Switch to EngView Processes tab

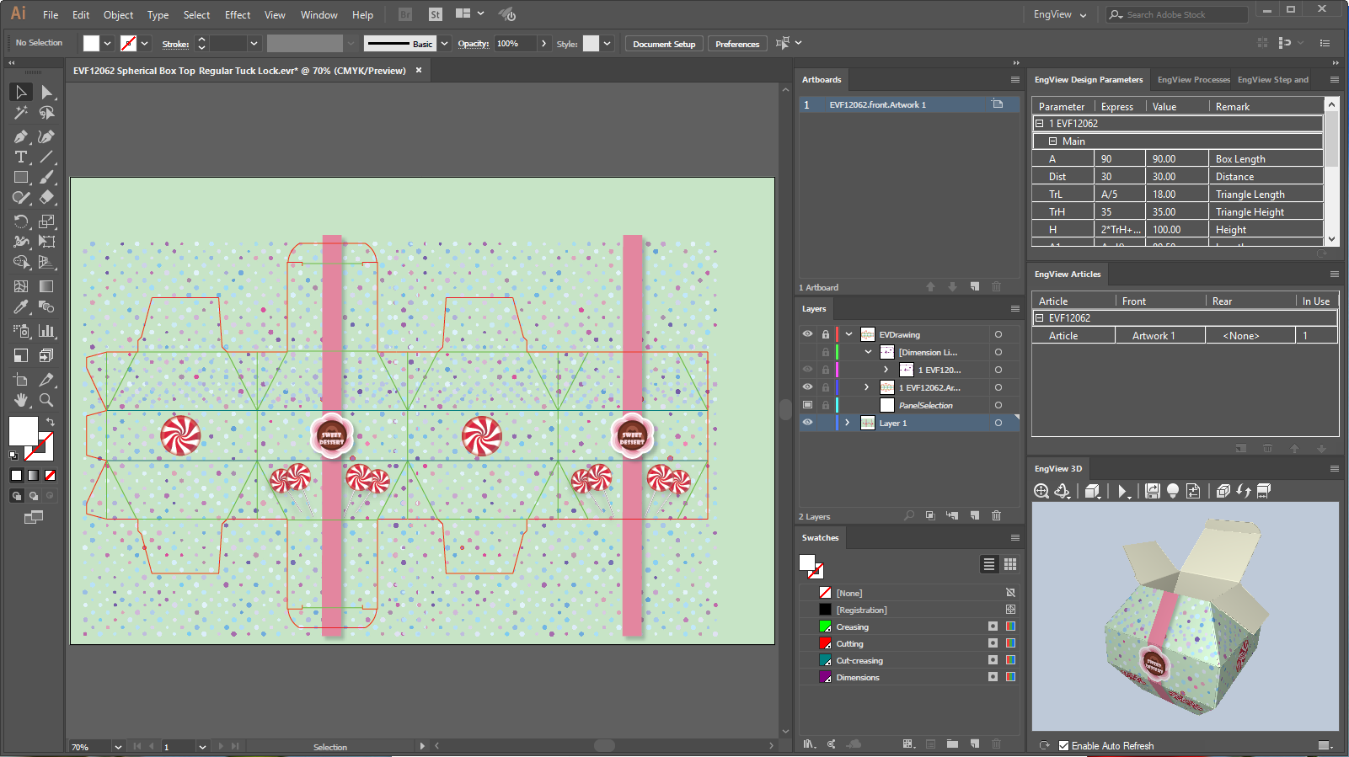pyautogui.click(x=1193, y=80)
